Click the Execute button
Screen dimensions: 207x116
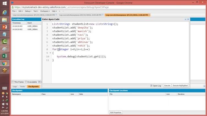(167, 86)
